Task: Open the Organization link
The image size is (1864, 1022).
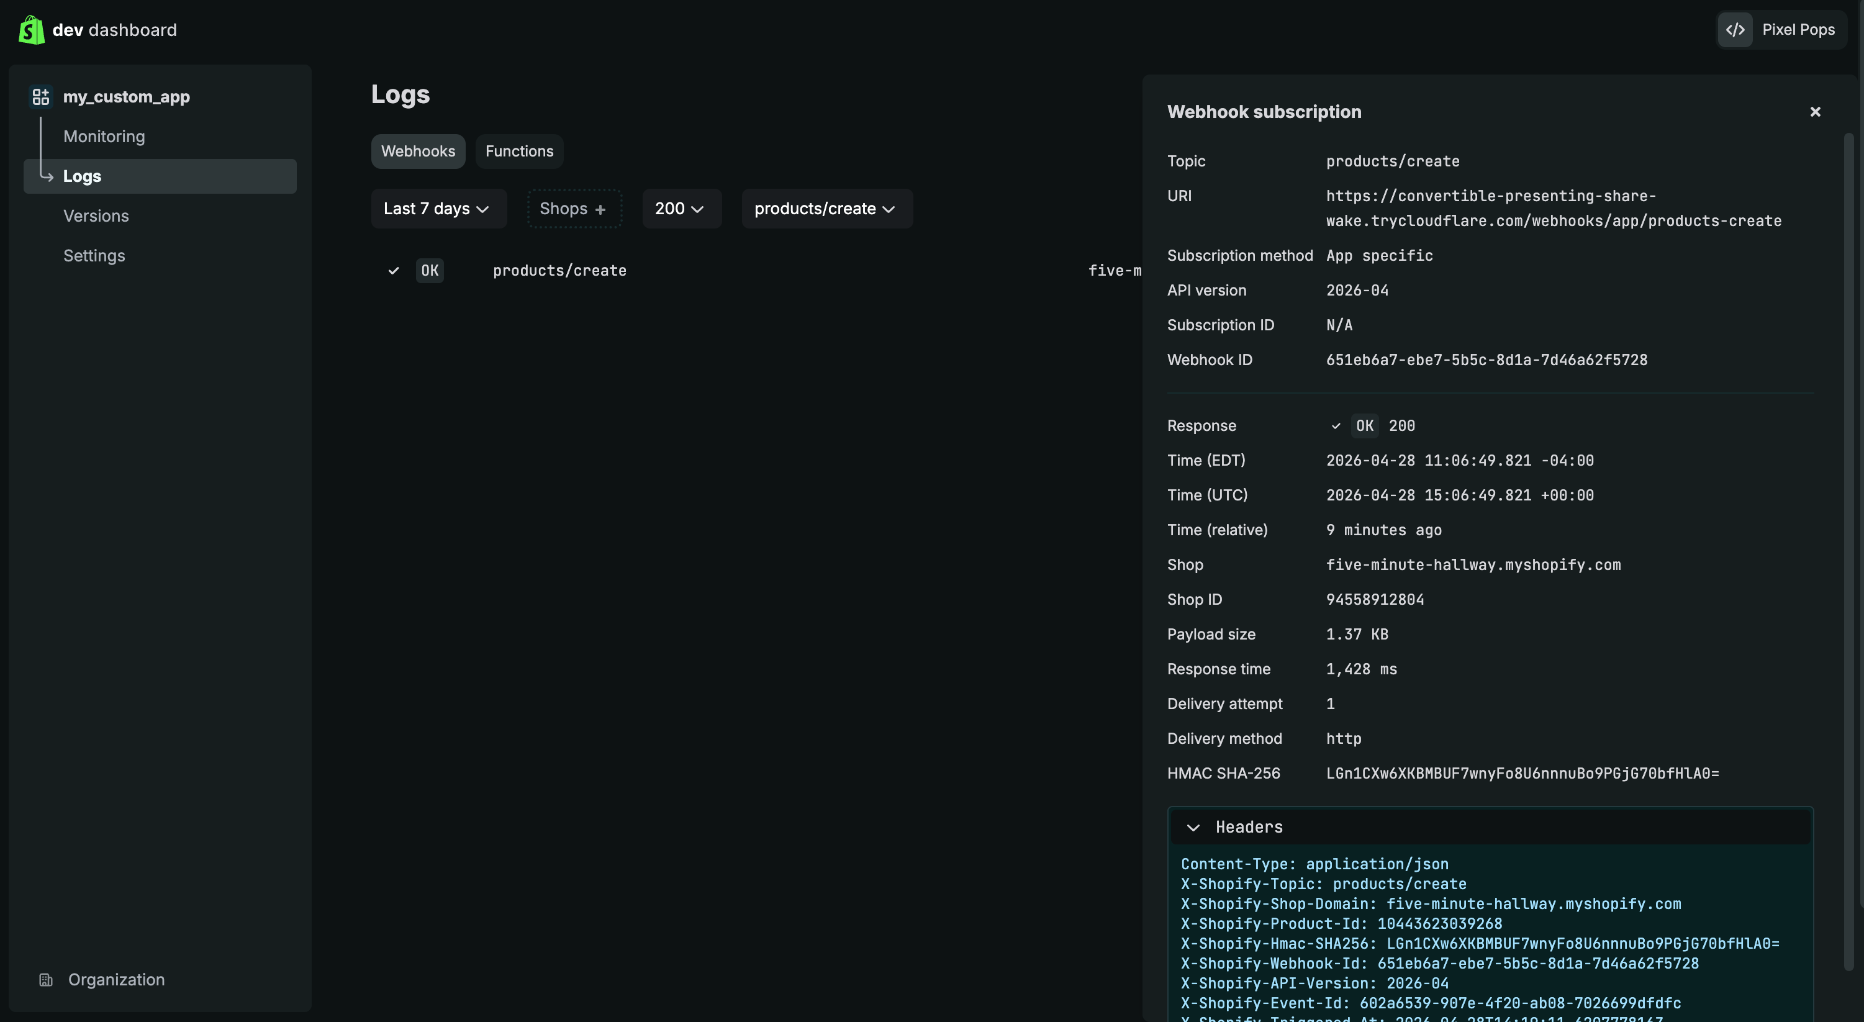Action: pyautogui.click(x=117, y=979)
